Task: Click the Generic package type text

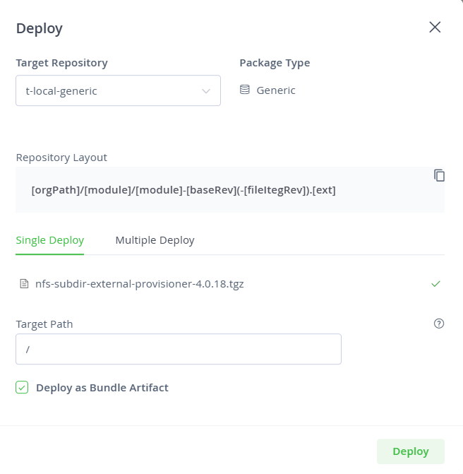Action: point(276,90)
